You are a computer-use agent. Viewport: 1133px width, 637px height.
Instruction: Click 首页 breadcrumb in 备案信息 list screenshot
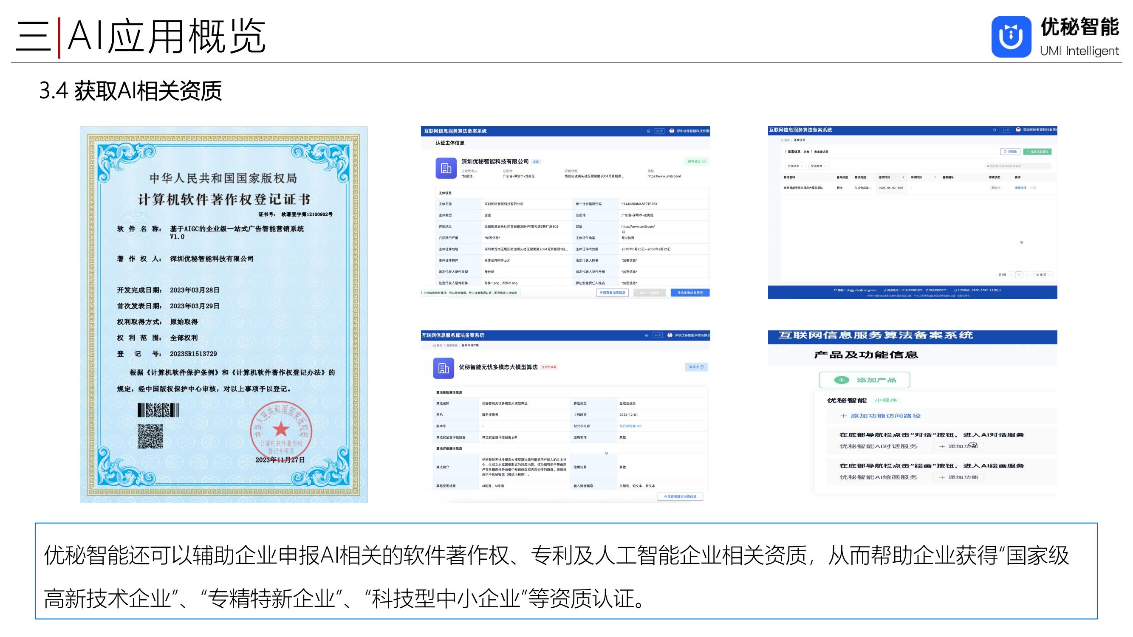click(x=785, y=140)
